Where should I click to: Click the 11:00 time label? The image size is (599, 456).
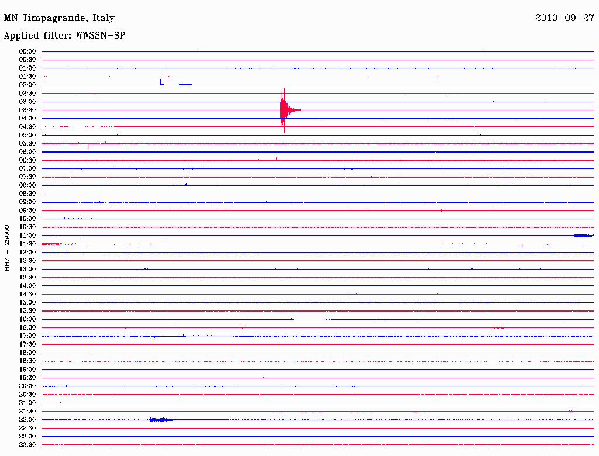click(x=27, y=236)
